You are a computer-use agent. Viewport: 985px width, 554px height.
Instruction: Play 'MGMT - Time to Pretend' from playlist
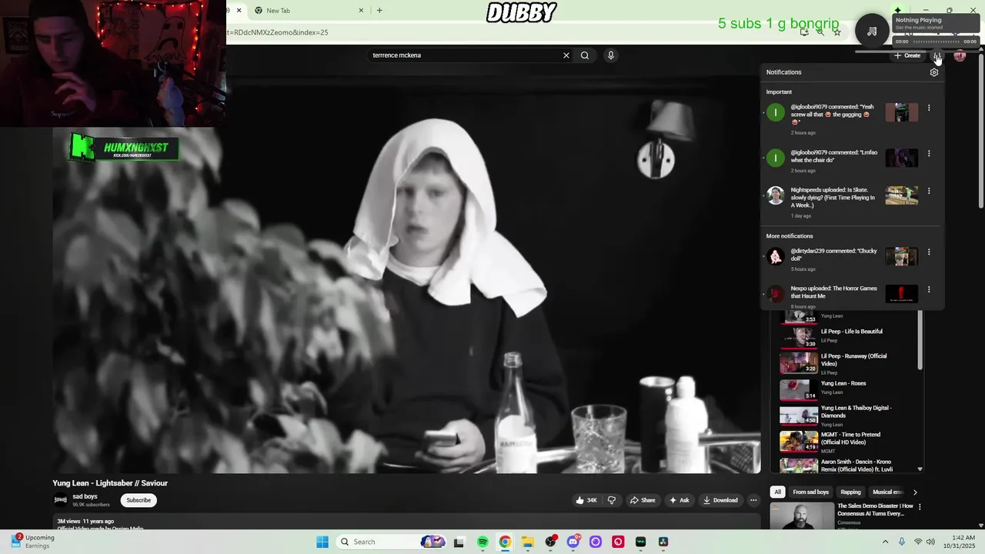pyautogui.click(x=850, y=439)
